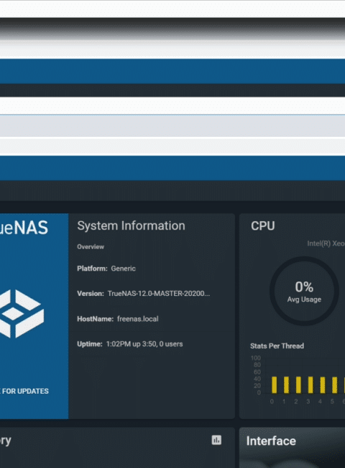This screenshot has height=468, width=345.
Task: Click the TrueNAS cube logo
Action: (x=22, y=314)
